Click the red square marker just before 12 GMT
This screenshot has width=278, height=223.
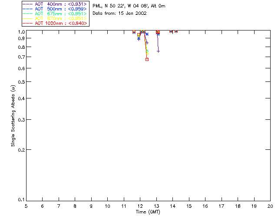coord(139,35)
